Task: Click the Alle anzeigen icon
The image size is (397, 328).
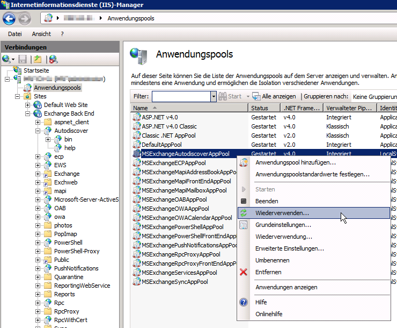Action: coord(256,96)
